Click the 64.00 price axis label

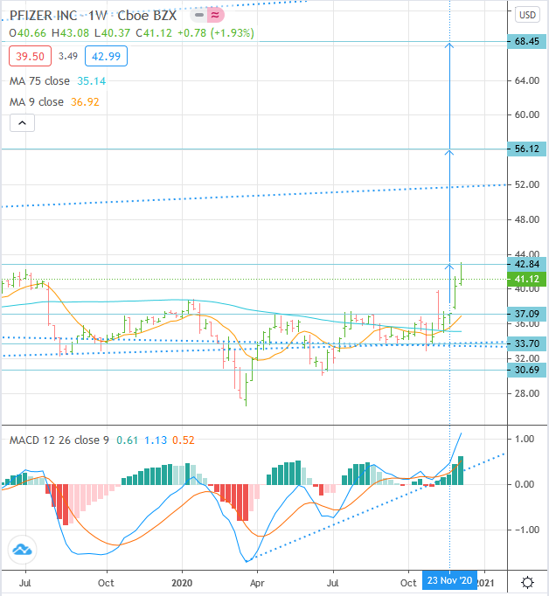[527, 80]
